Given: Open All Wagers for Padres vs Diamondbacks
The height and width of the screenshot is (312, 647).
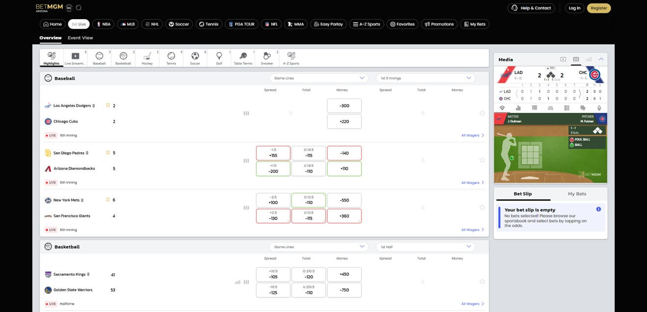Looking at the screenshot, I should [473, 182].
